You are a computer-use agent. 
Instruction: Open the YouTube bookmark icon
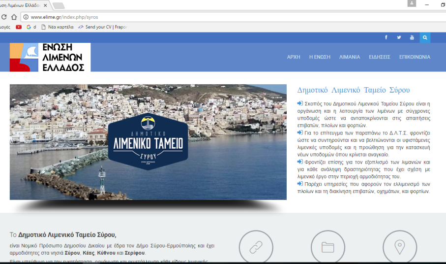click(19, 27)
